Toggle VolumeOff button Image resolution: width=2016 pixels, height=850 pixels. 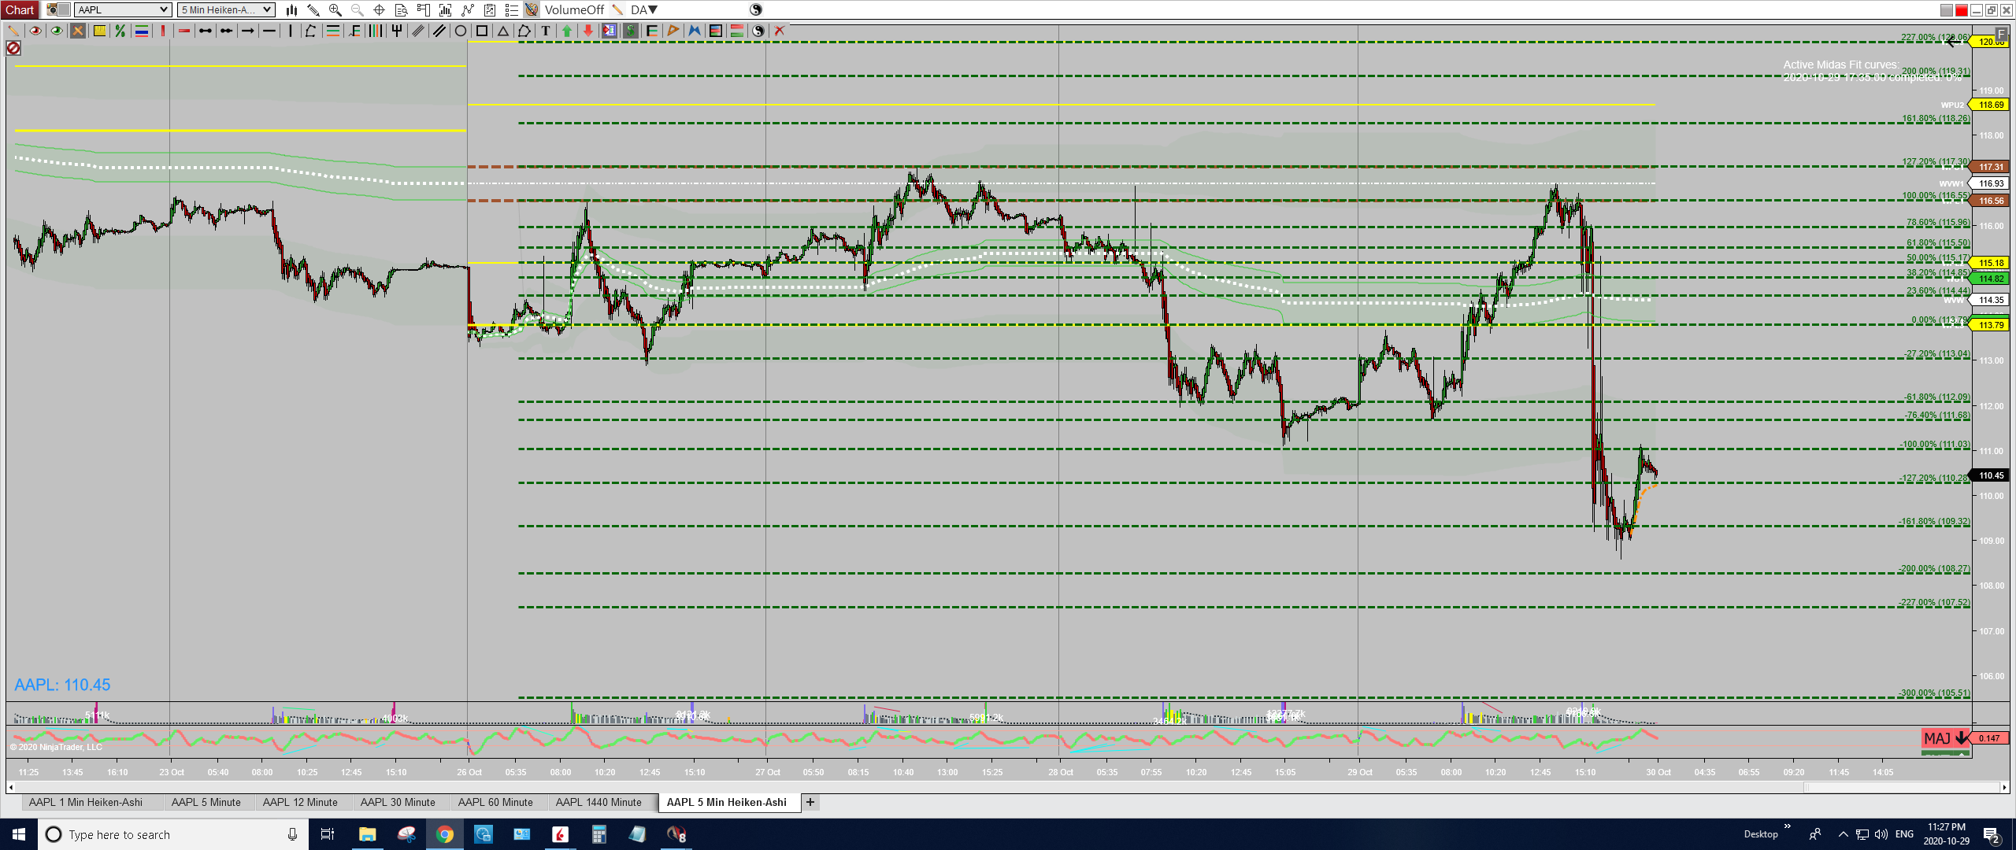[x=574, y=10]
